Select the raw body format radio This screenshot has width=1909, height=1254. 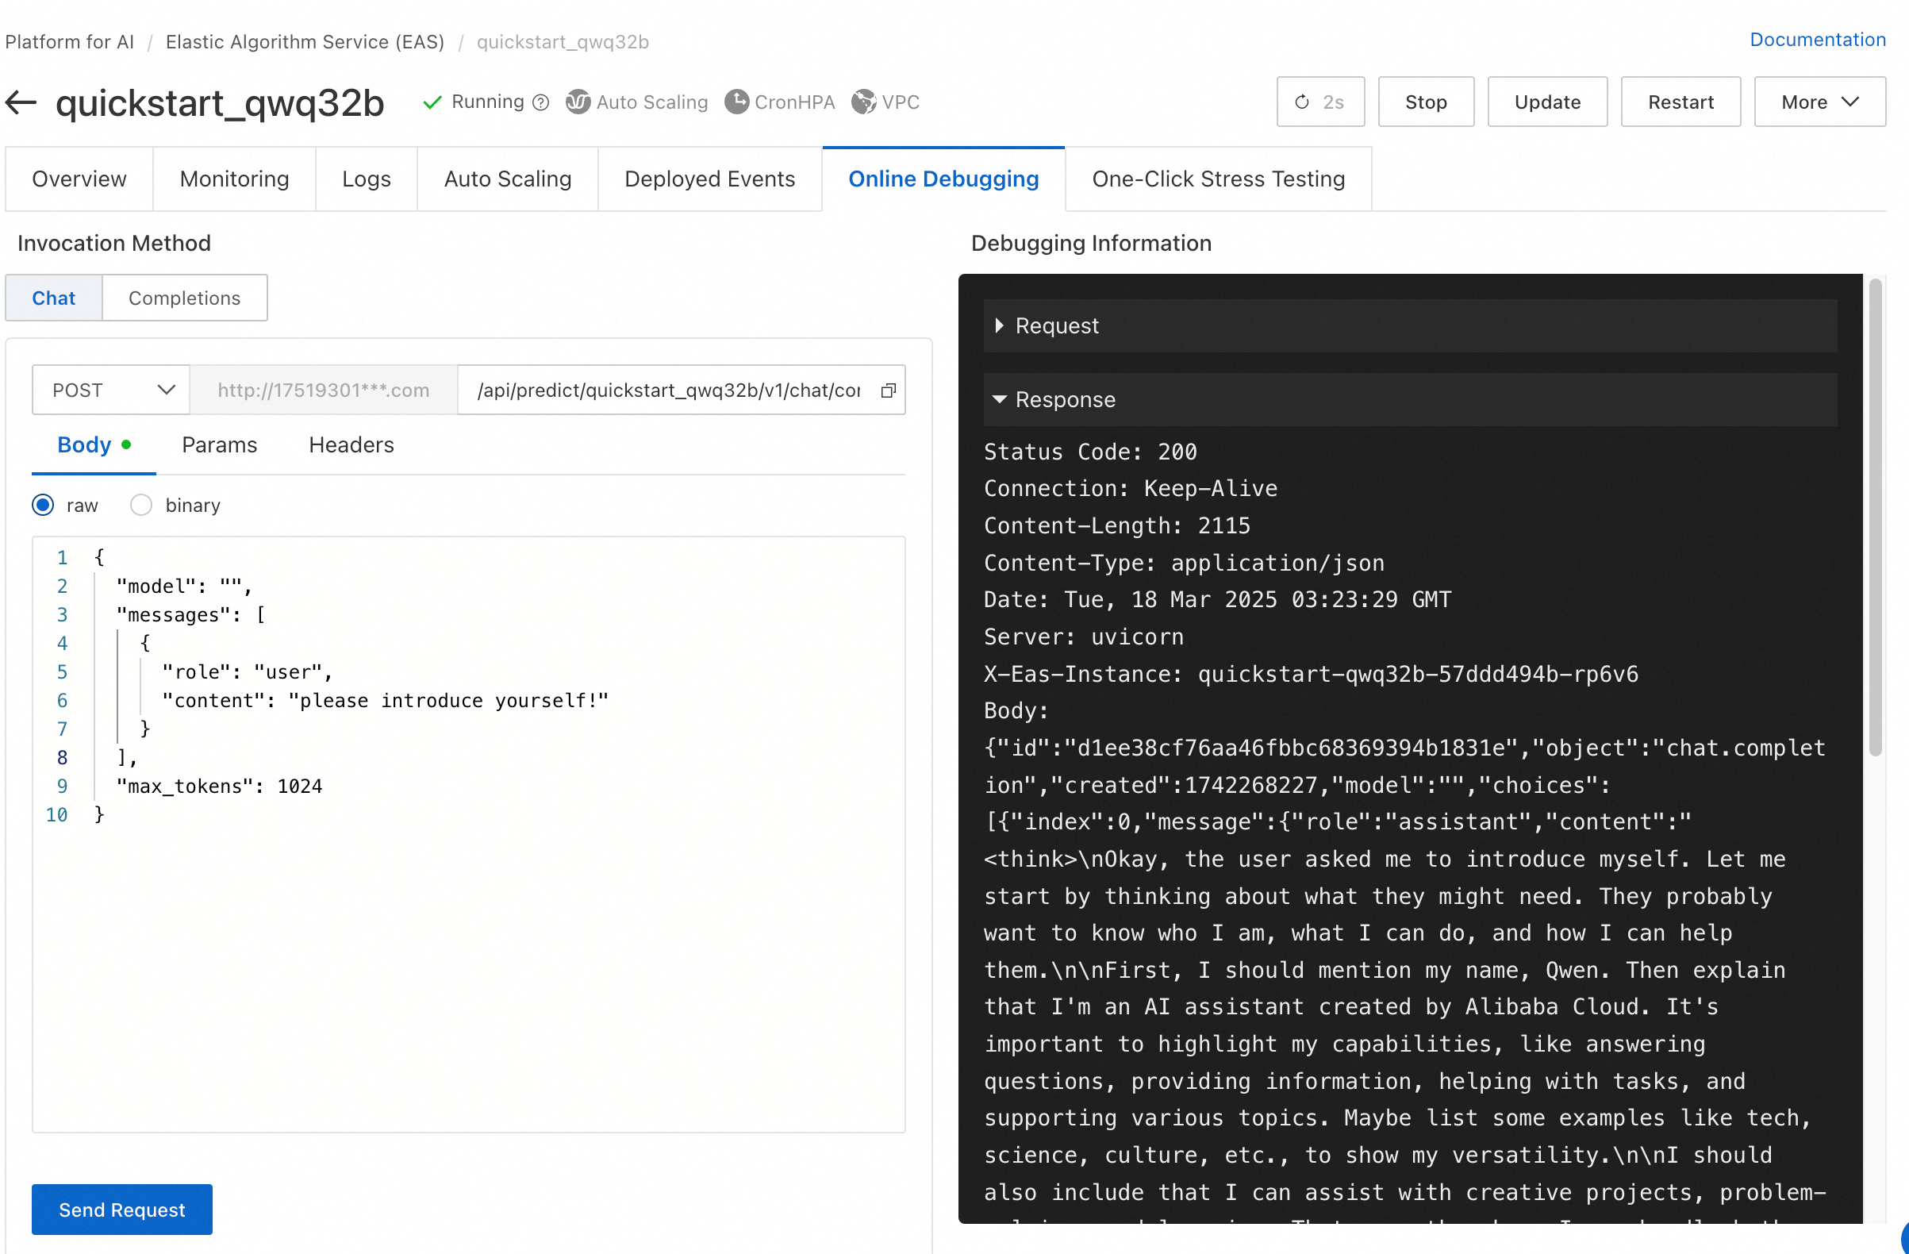(x=44, y=505)
